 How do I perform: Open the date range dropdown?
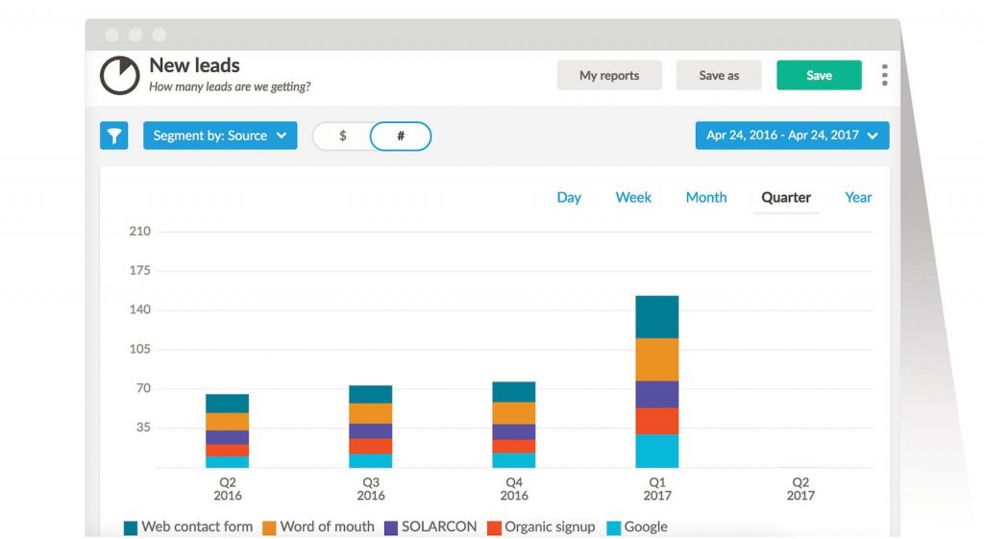792,135
